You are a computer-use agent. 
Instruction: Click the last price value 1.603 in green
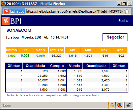[12, 56]
